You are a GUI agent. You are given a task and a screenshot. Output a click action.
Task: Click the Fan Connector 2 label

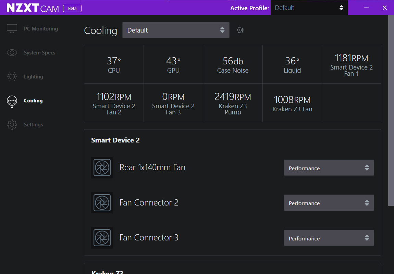click(x=149, y=203)
